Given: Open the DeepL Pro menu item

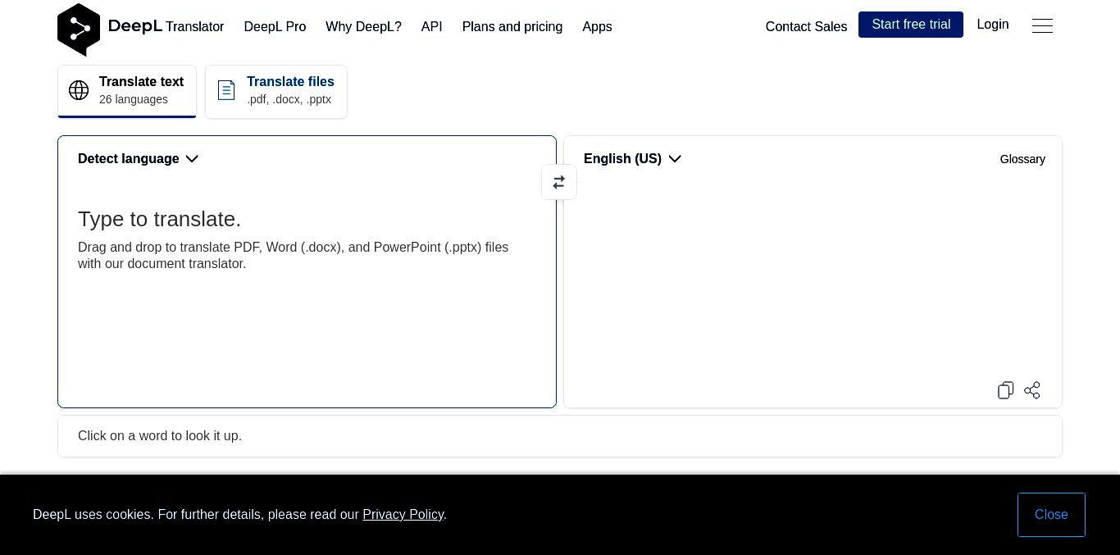Looking at the screenshot, I should click(275, 27).
